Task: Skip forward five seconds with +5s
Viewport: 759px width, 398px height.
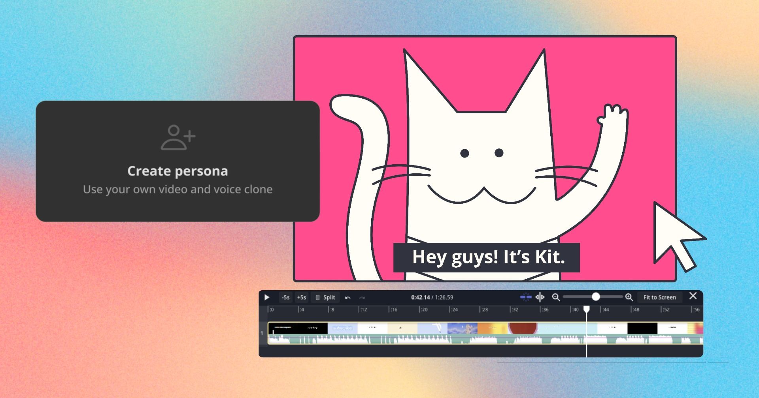Action: 302,297
